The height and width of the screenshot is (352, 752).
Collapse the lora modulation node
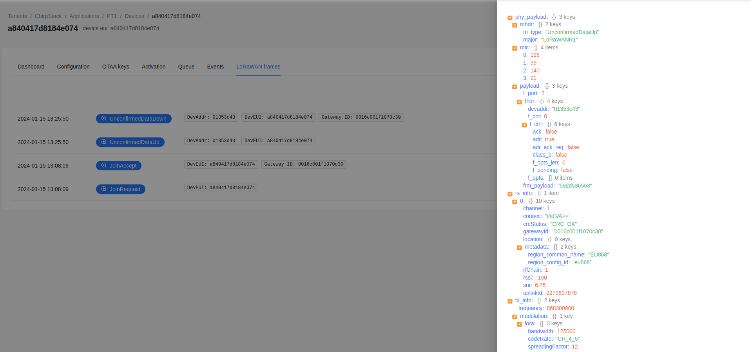pos(519,324)
